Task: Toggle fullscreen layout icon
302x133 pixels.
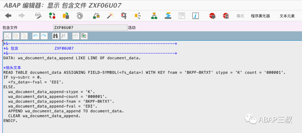Action: (182, 16)
